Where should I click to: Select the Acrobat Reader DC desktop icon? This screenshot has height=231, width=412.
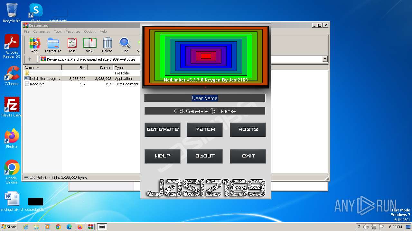[12, 46]
